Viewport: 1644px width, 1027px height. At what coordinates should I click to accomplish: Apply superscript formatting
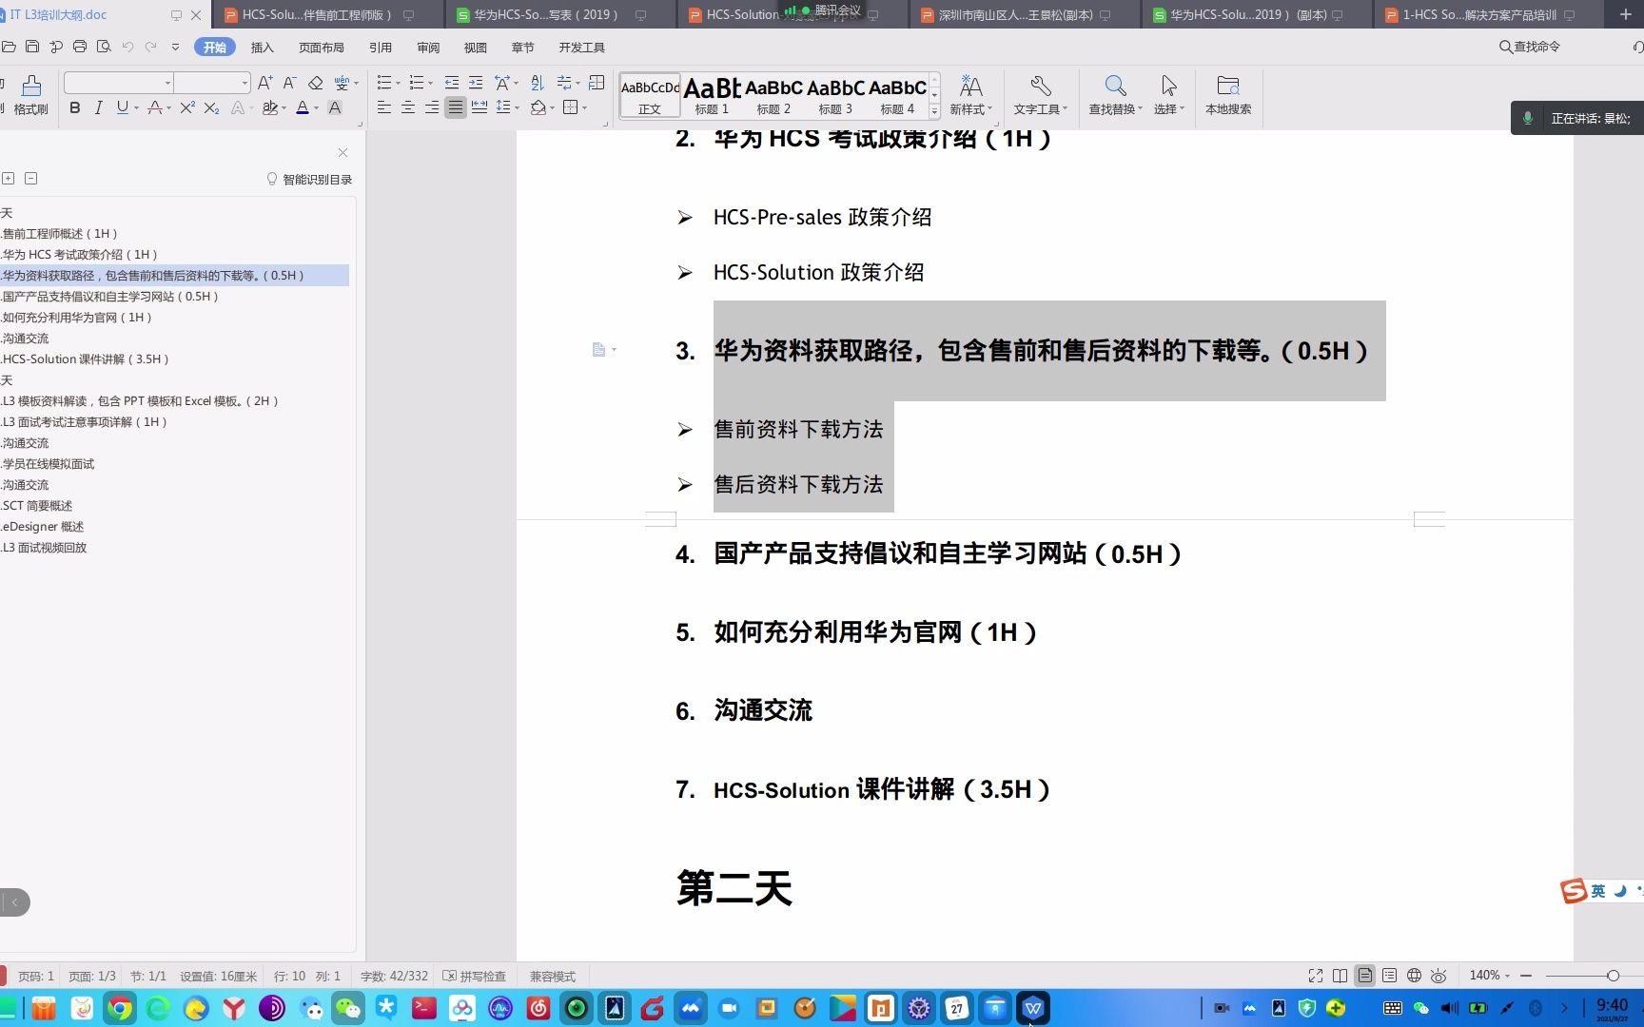[187, 108]
